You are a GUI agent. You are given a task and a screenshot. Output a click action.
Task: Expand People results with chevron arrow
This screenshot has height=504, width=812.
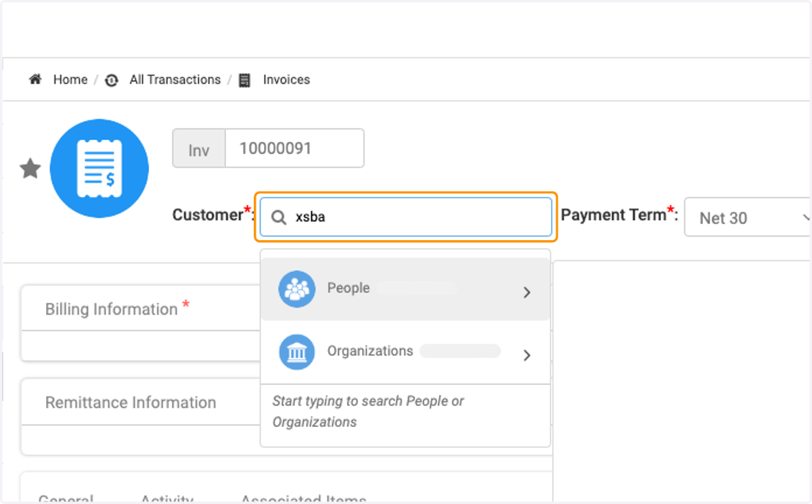527,292
